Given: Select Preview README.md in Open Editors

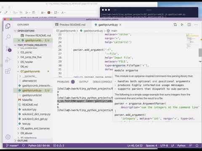Looking at the screenshot, I should pyautogui.click(x=38, y=36).
